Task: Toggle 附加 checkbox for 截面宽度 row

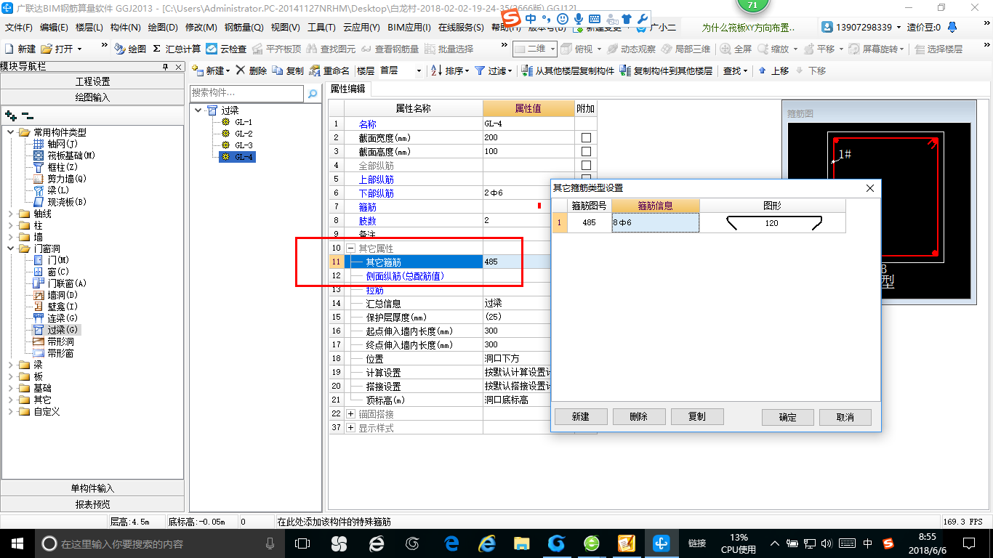Action: (x=586, y=137)
